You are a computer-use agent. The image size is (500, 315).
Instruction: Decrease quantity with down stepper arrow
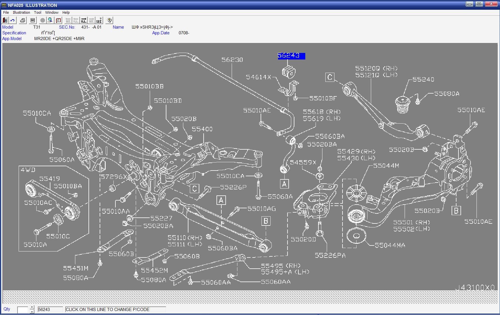point(32,312)
